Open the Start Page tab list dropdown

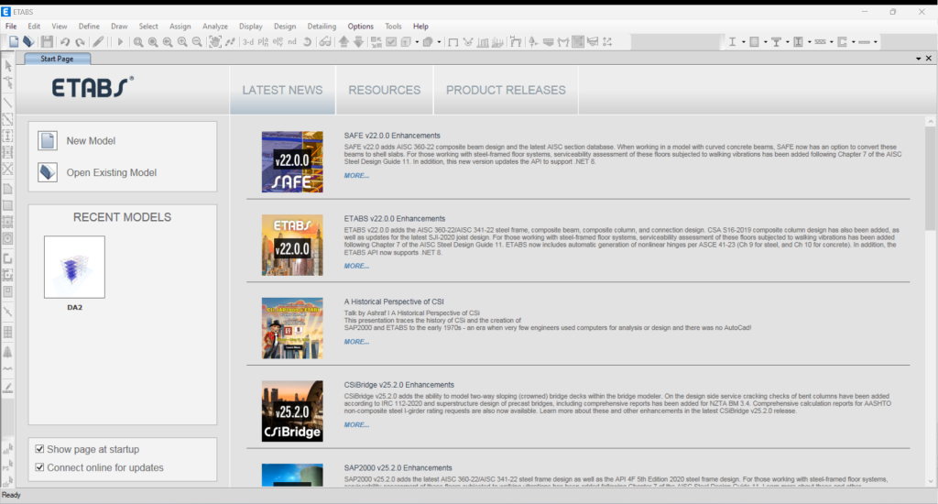click(918, 59)
